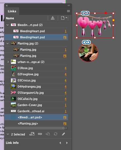Click link badge on planting image
This screenshot has width=121, height=150.
pyautogui.click(x=86, y=42)
